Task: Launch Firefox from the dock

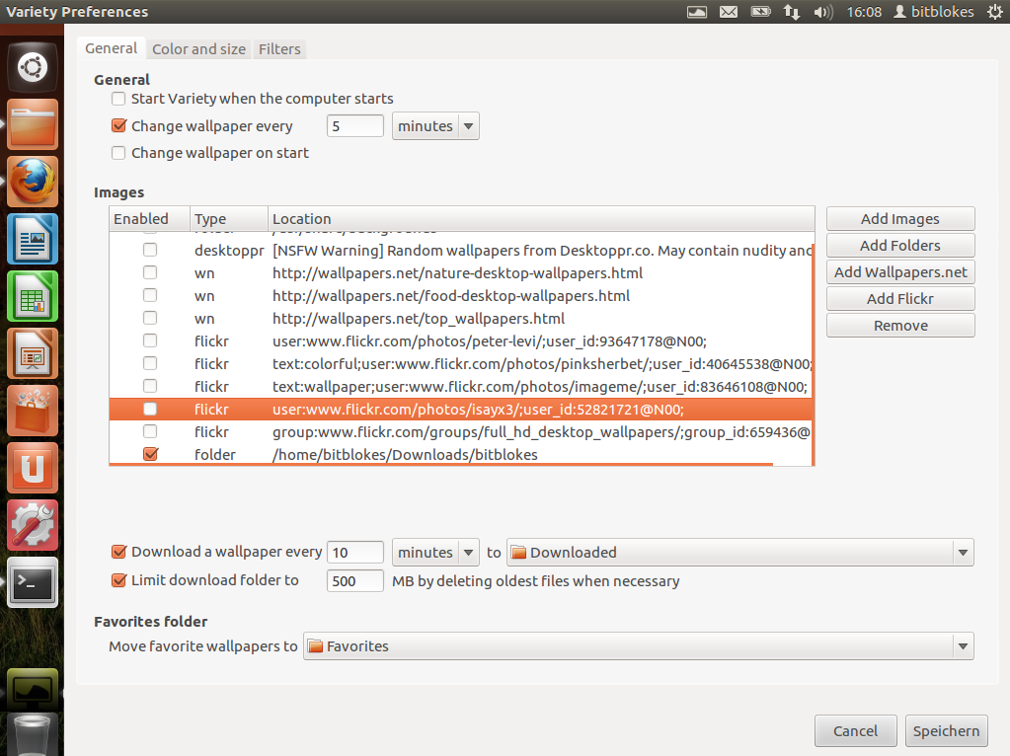Action: [x=33, y=182]
